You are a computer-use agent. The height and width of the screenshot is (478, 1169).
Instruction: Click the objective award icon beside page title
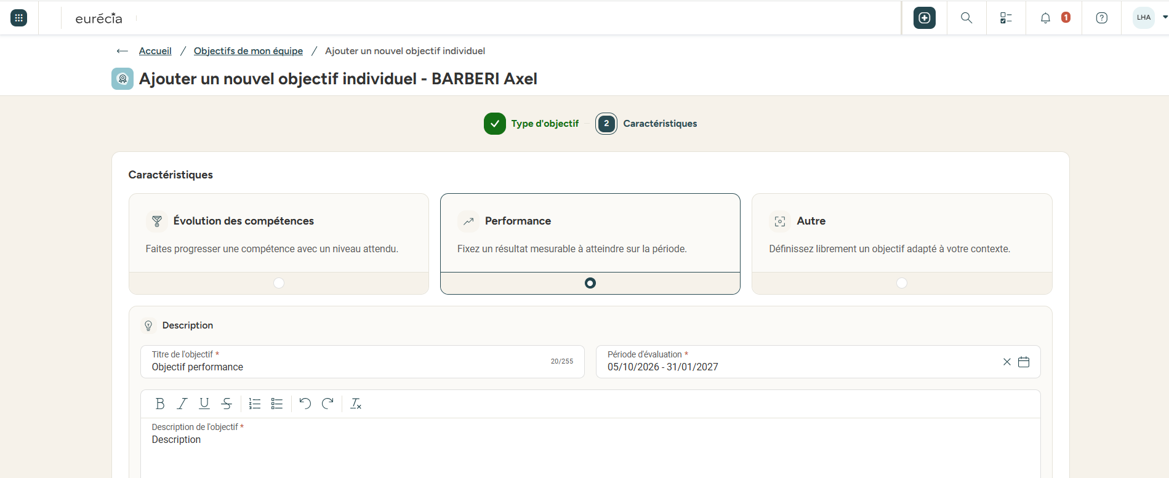[123, 79]
